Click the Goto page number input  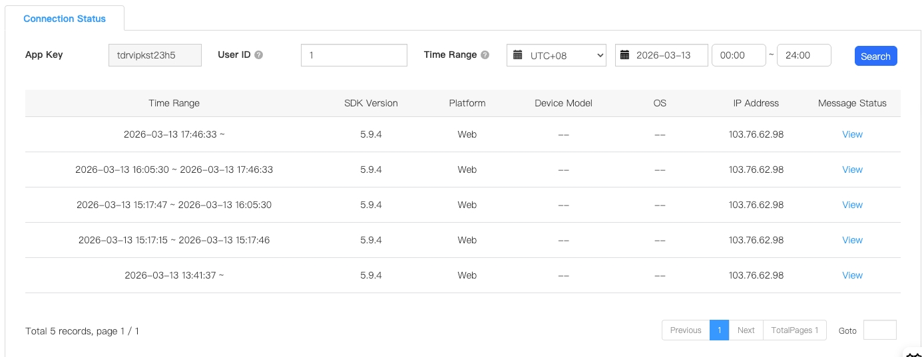pyautogui.click(x=879, y=330)
